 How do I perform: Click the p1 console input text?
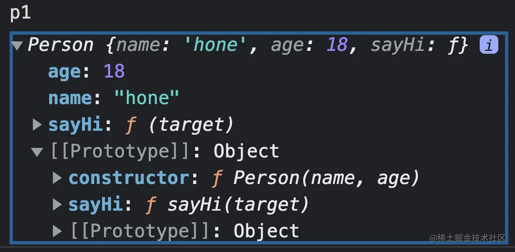(21, 13)
